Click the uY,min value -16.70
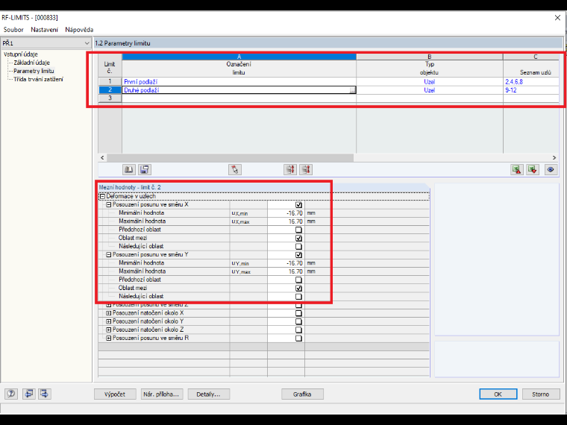This screenshot has height=425, width=567. tap(286, 263)
